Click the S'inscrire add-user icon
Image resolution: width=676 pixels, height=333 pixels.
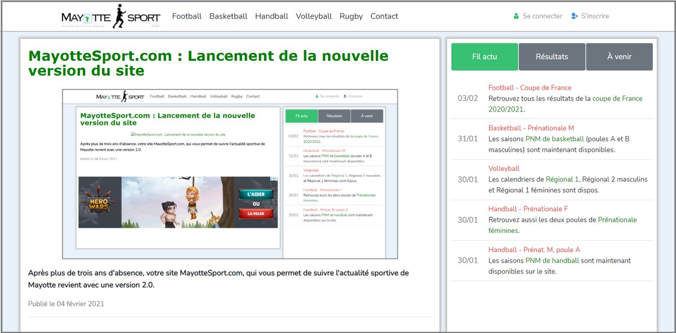click(x=575, y=16)
